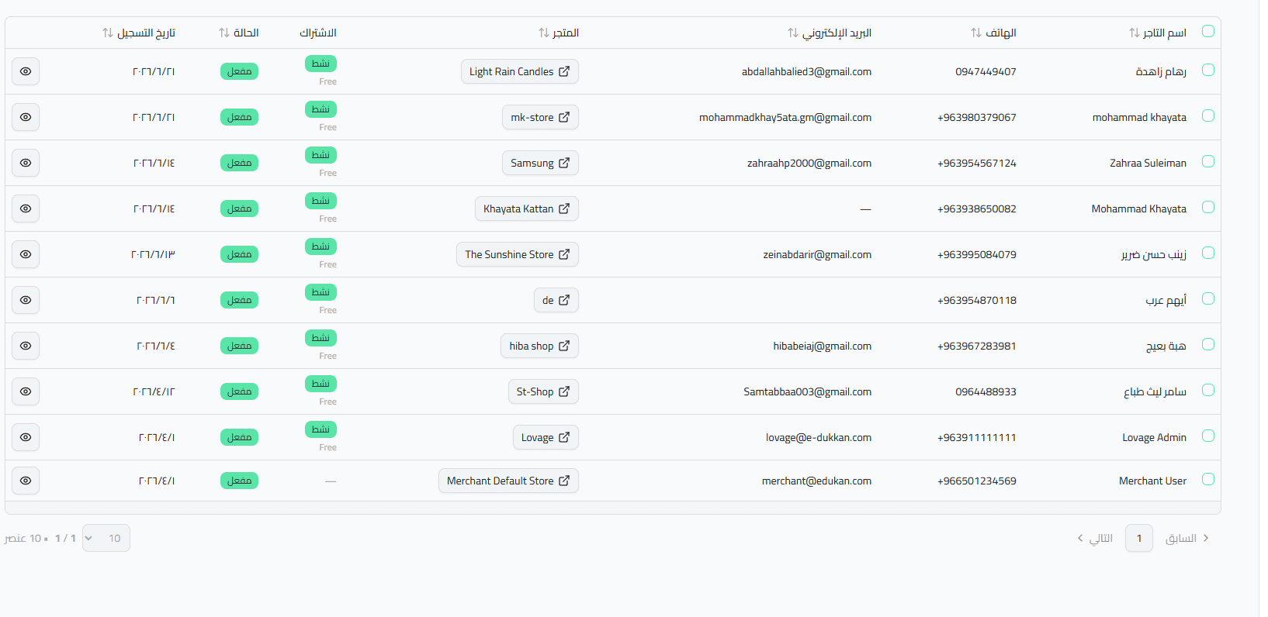Click email zahraahp2000@gmail.com
Image resolution: width=1268 pixels, height=617 pixels.
coord(809,163)
